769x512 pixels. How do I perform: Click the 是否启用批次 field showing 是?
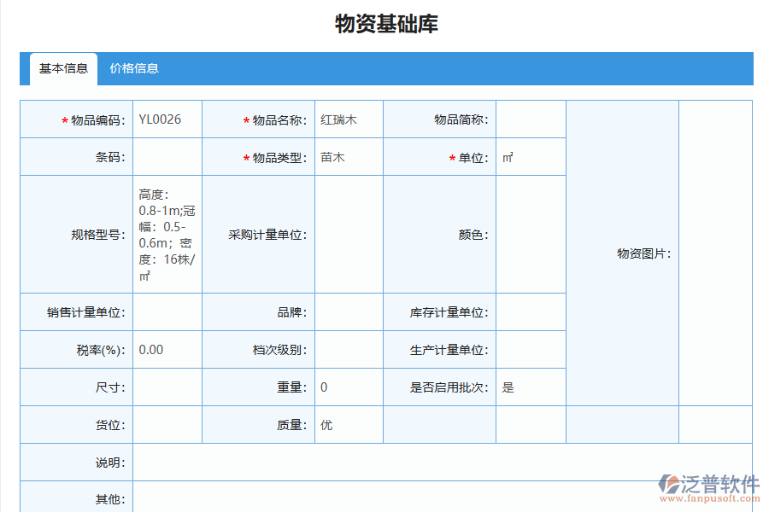[531, 387]
